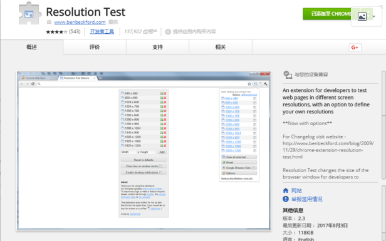Click the device compatibility checkmark icon
Viewport: 386px width, 241px height.
(287, 74)
